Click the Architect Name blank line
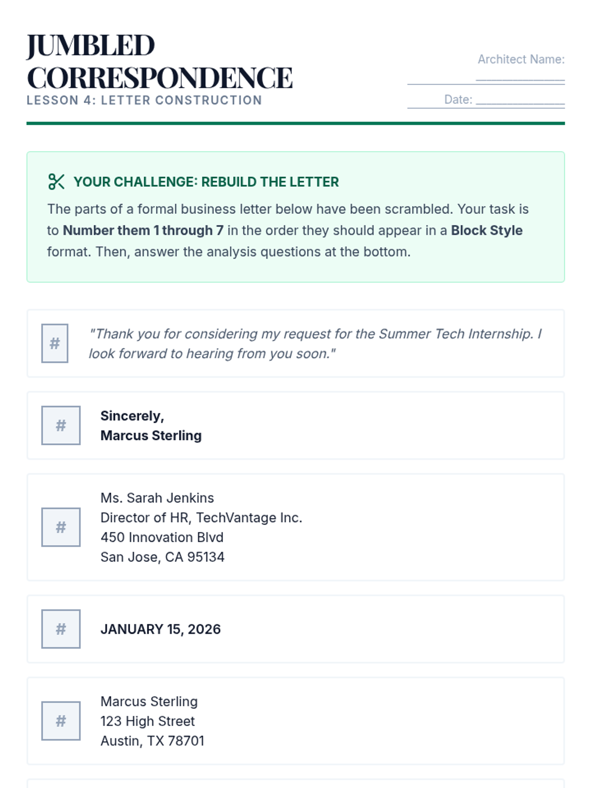The height and width of the screenshot is (788, 591). coord(520,78)
